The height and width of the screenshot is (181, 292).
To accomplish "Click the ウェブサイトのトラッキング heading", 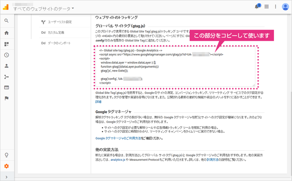I will pyautogui.click(x=116, y=17).
